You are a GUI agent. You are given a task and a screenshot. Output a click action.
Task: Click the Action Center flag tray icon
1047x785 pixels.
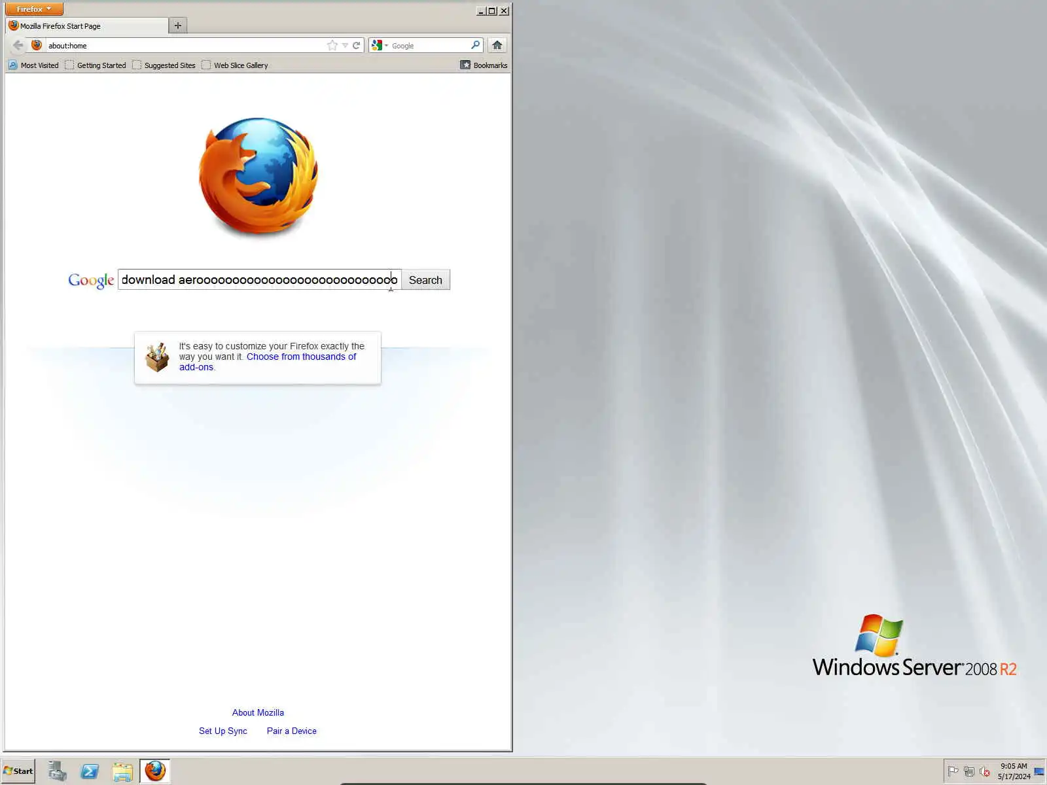point(953,771)
